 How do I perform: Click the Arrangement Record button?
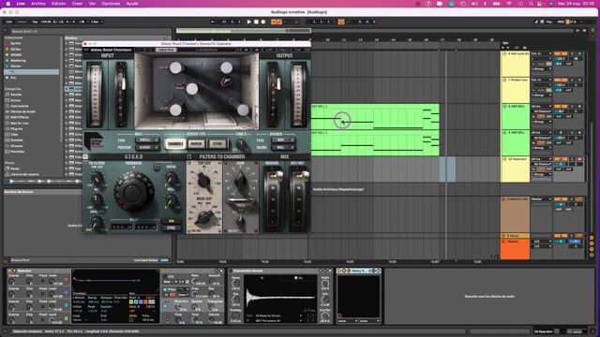click(x=263, y=22)
